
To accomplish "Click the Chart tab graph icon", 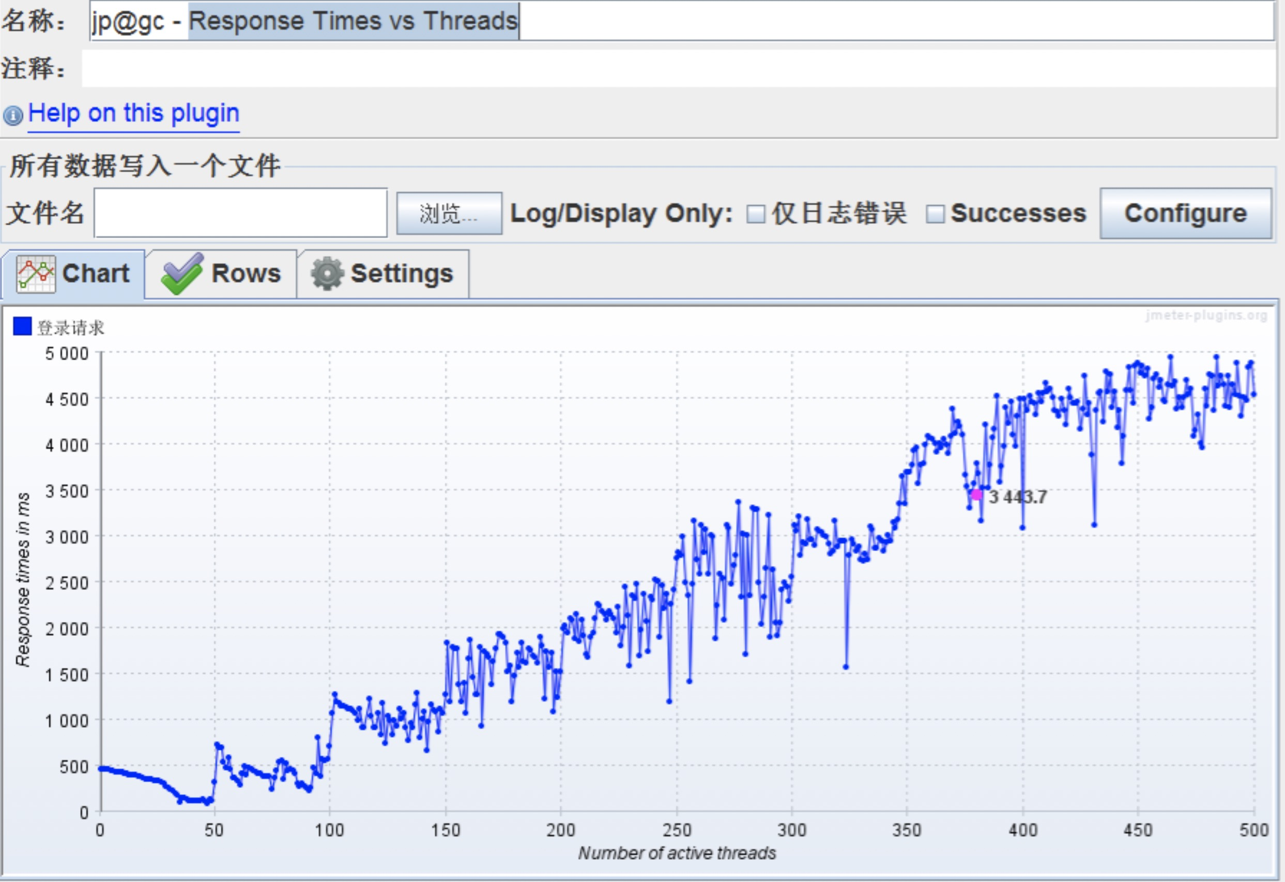I will (36, 273).
